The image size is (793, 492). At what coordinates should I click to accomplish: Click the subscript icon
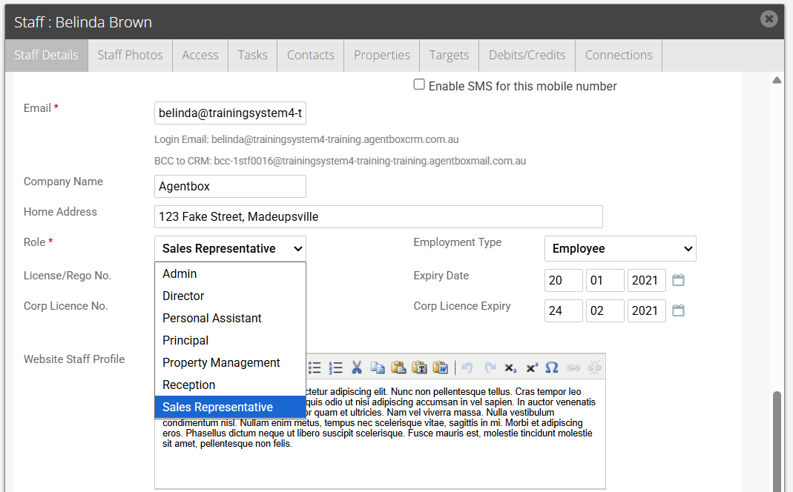click(x=510, y=368)
